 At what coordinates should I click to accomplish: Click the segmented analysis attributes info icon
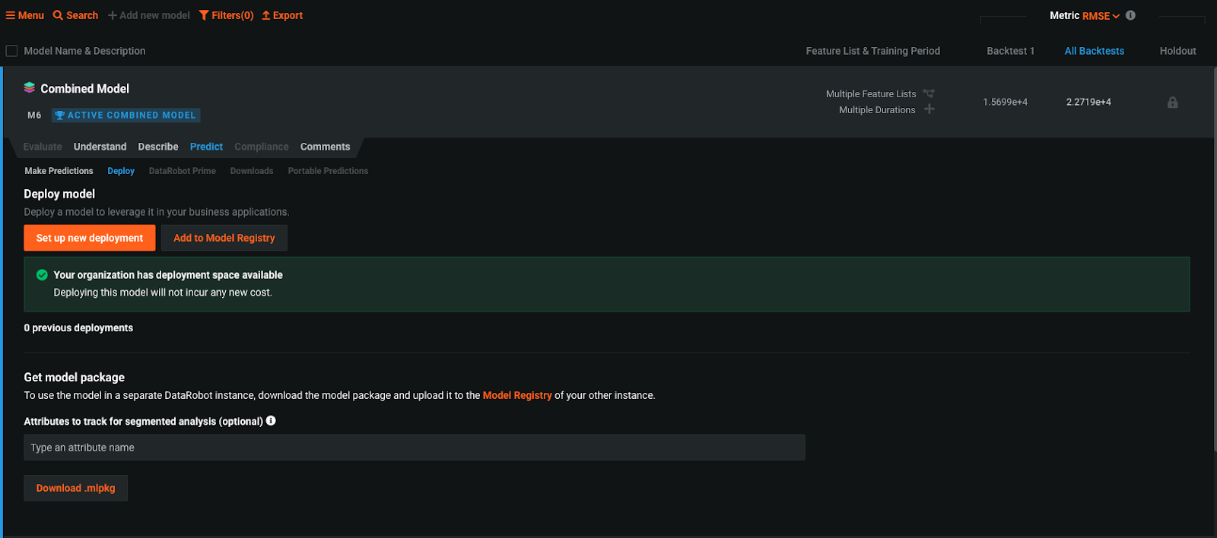click(x=271, y=421)
